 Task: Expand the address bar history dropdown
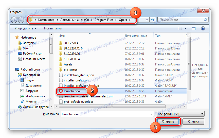(147, 20)
